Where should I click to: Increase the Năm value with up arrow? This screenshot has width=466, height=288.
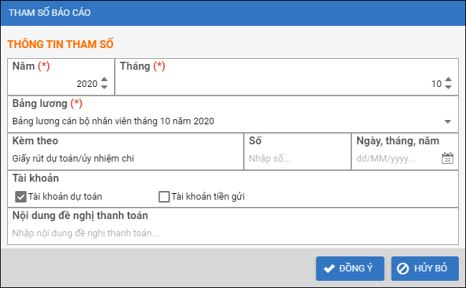[x=104, y=80]
